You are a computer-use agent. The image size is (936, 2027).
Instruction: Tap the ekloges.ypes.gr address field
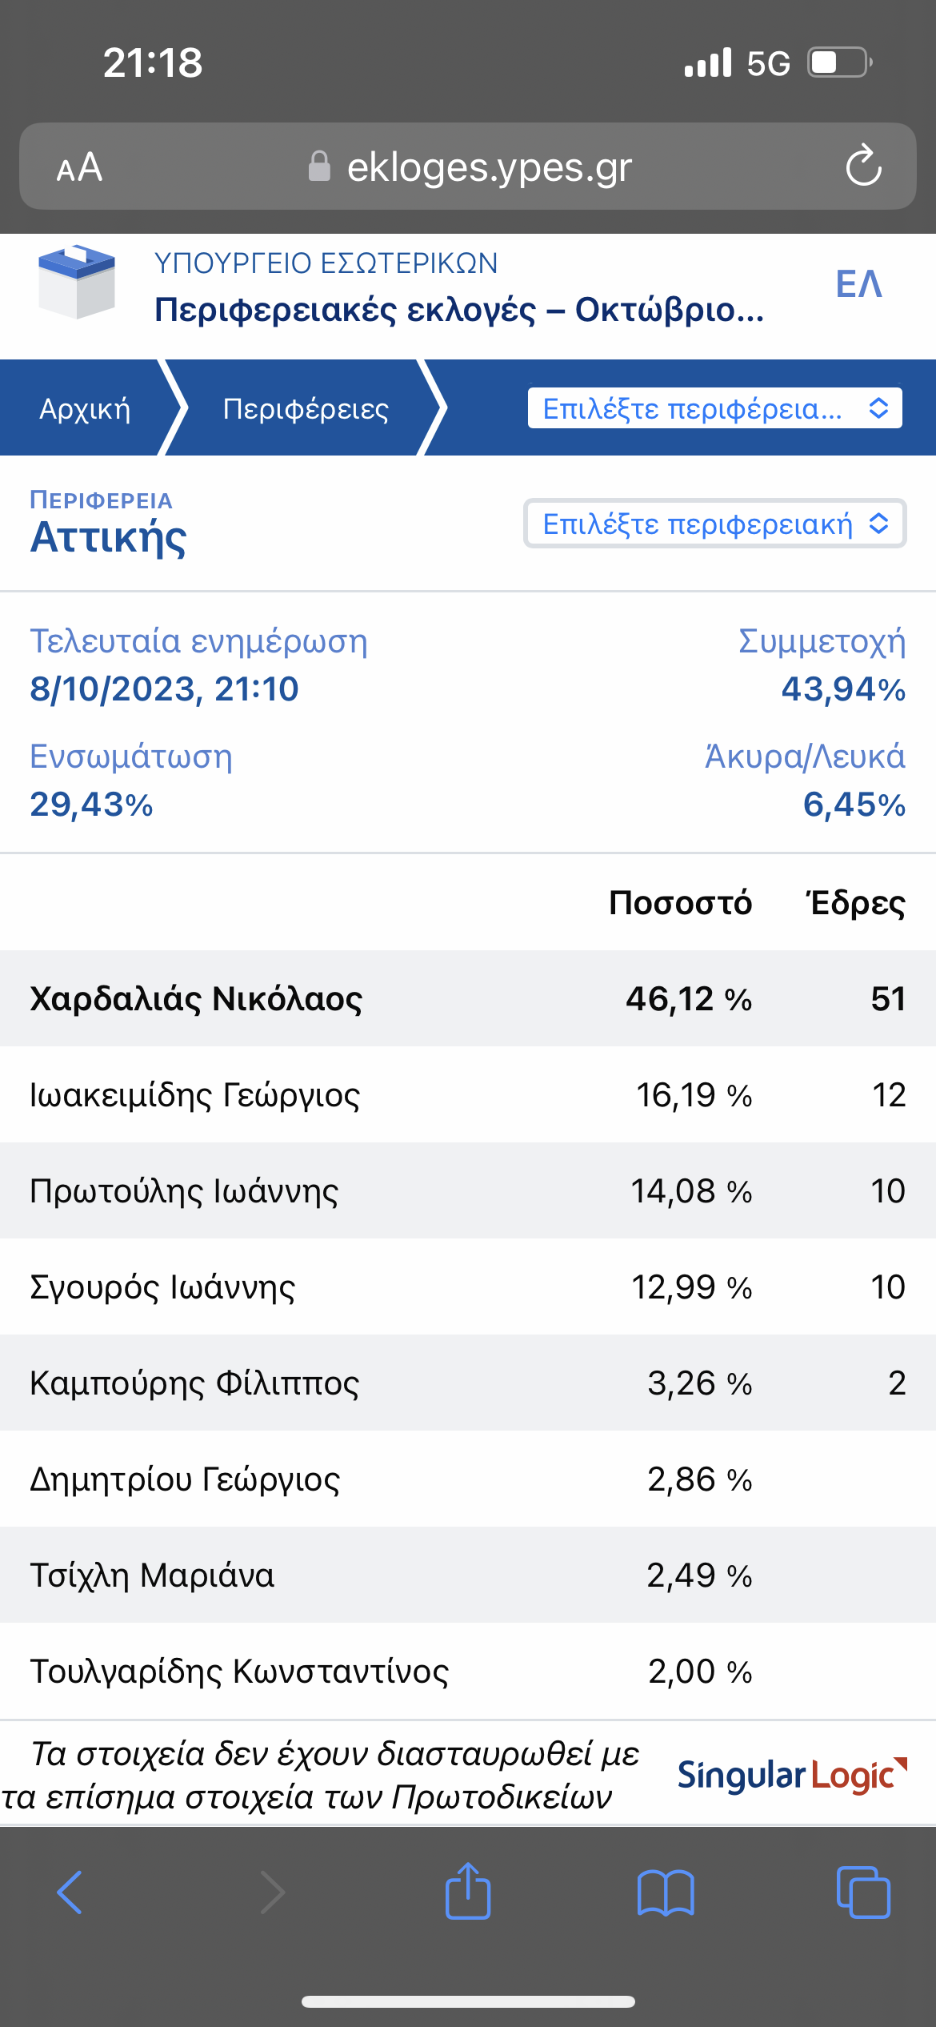(x=488, y=167)
